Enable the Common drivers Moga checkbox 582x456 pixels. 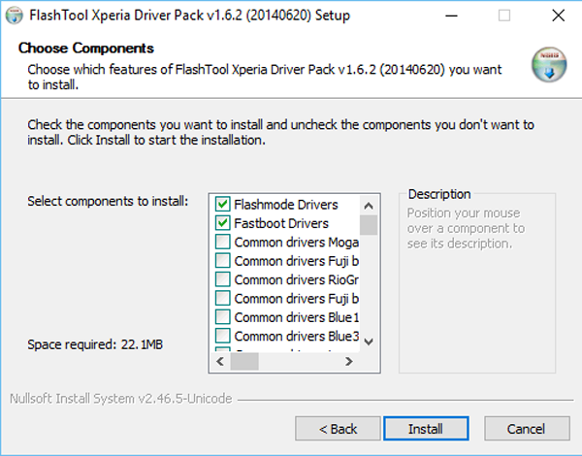pos(223,243)
